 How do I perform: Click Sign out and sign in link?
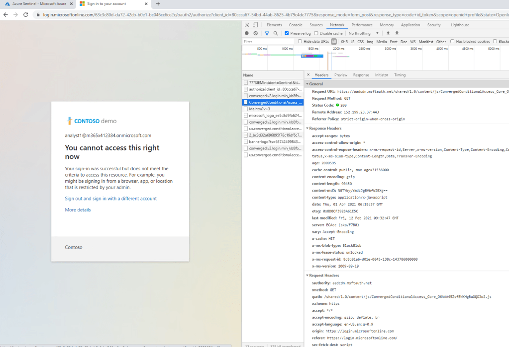tap(110, 199)
